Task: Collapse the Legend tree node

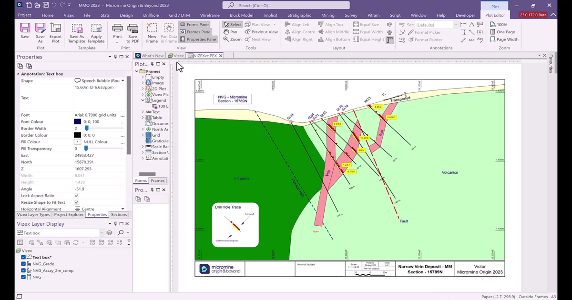Action: tap(143, 100)
